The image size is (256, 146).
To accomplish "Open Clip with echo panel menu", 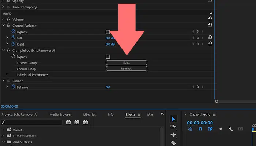I will pos(214,115).
